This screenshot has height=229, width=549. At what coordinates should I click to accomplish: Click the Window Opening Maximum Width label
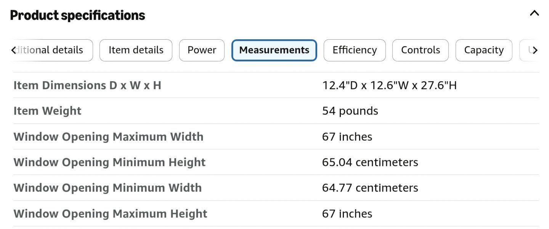[x=109, y=137]
